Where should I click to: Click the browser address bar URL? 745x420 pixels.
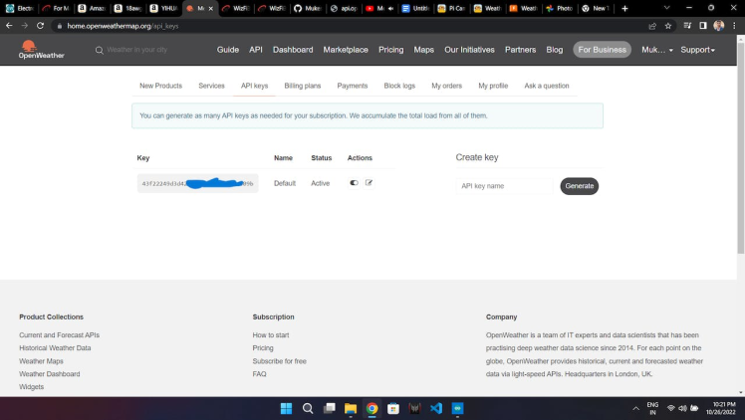click(x=123, y=26)
